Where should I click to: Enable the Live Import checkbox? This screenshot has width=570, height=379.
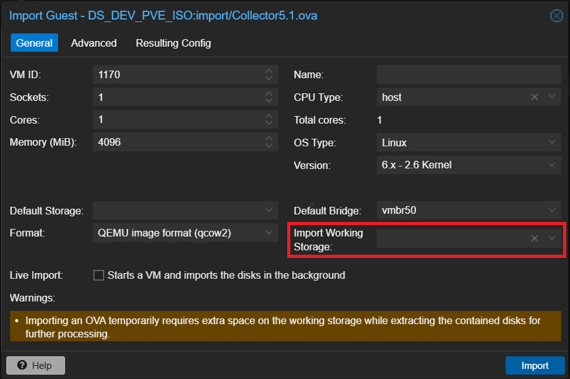coord(98,276)
